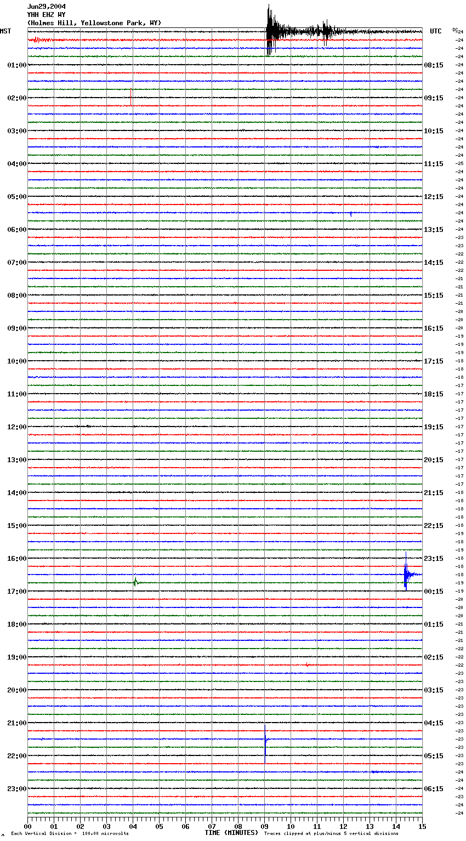Click the date heading Jun29,2004

(x=46, y=7)
